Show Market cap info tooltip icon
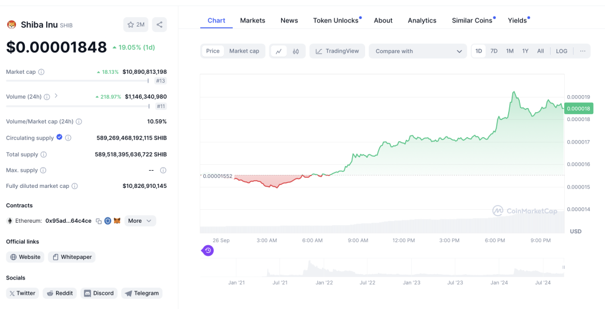The image size is (605, 309). 41,71
